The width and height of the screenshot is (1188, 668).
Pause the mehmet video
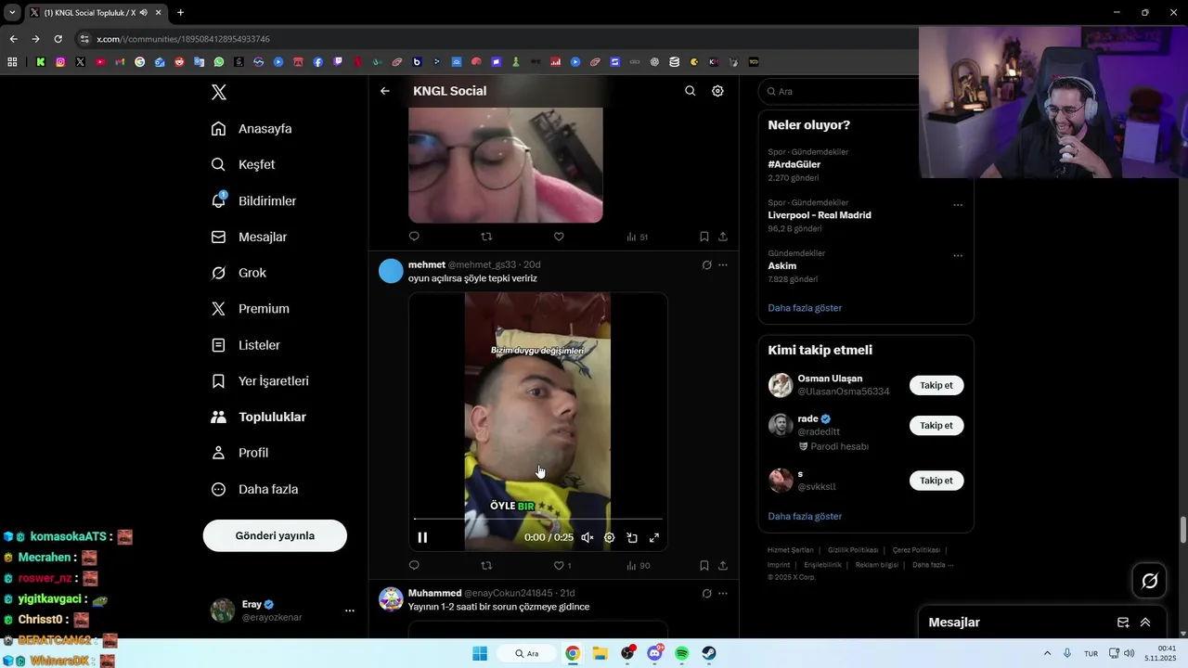coord(422,537)
